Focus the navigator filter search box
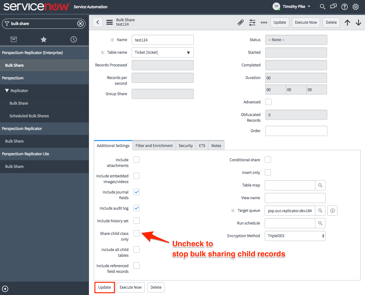The image size is (365, 295). point(43,23)
